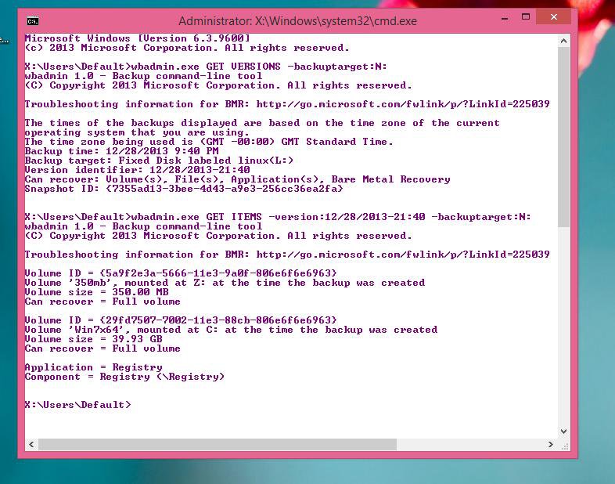Click the vertical scrollbar up arrow
This screenshot has width=615, height=484.
point(563,41)
